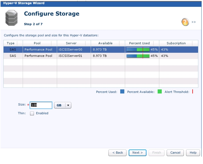Select the iSCSIServer00 row
Screen dimensions: 203x164
pos(101,49)
